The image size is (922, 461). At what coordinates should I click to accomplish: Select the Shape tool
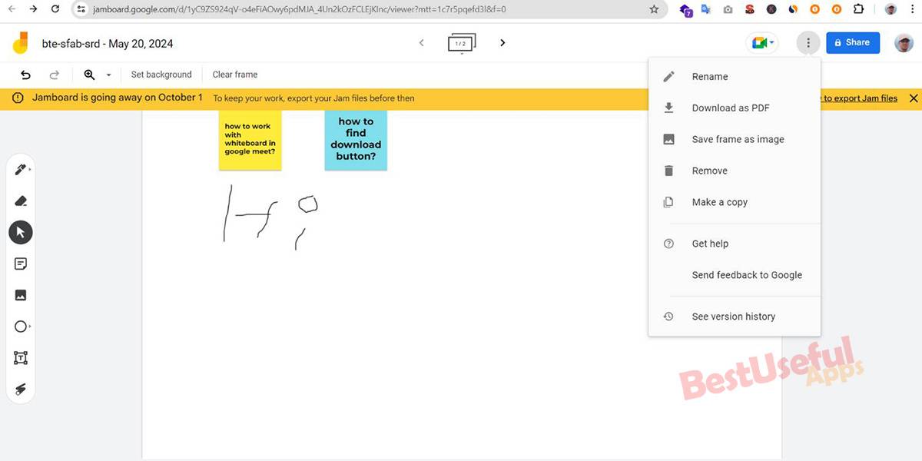pyautogui.click(x=19, y=326)
